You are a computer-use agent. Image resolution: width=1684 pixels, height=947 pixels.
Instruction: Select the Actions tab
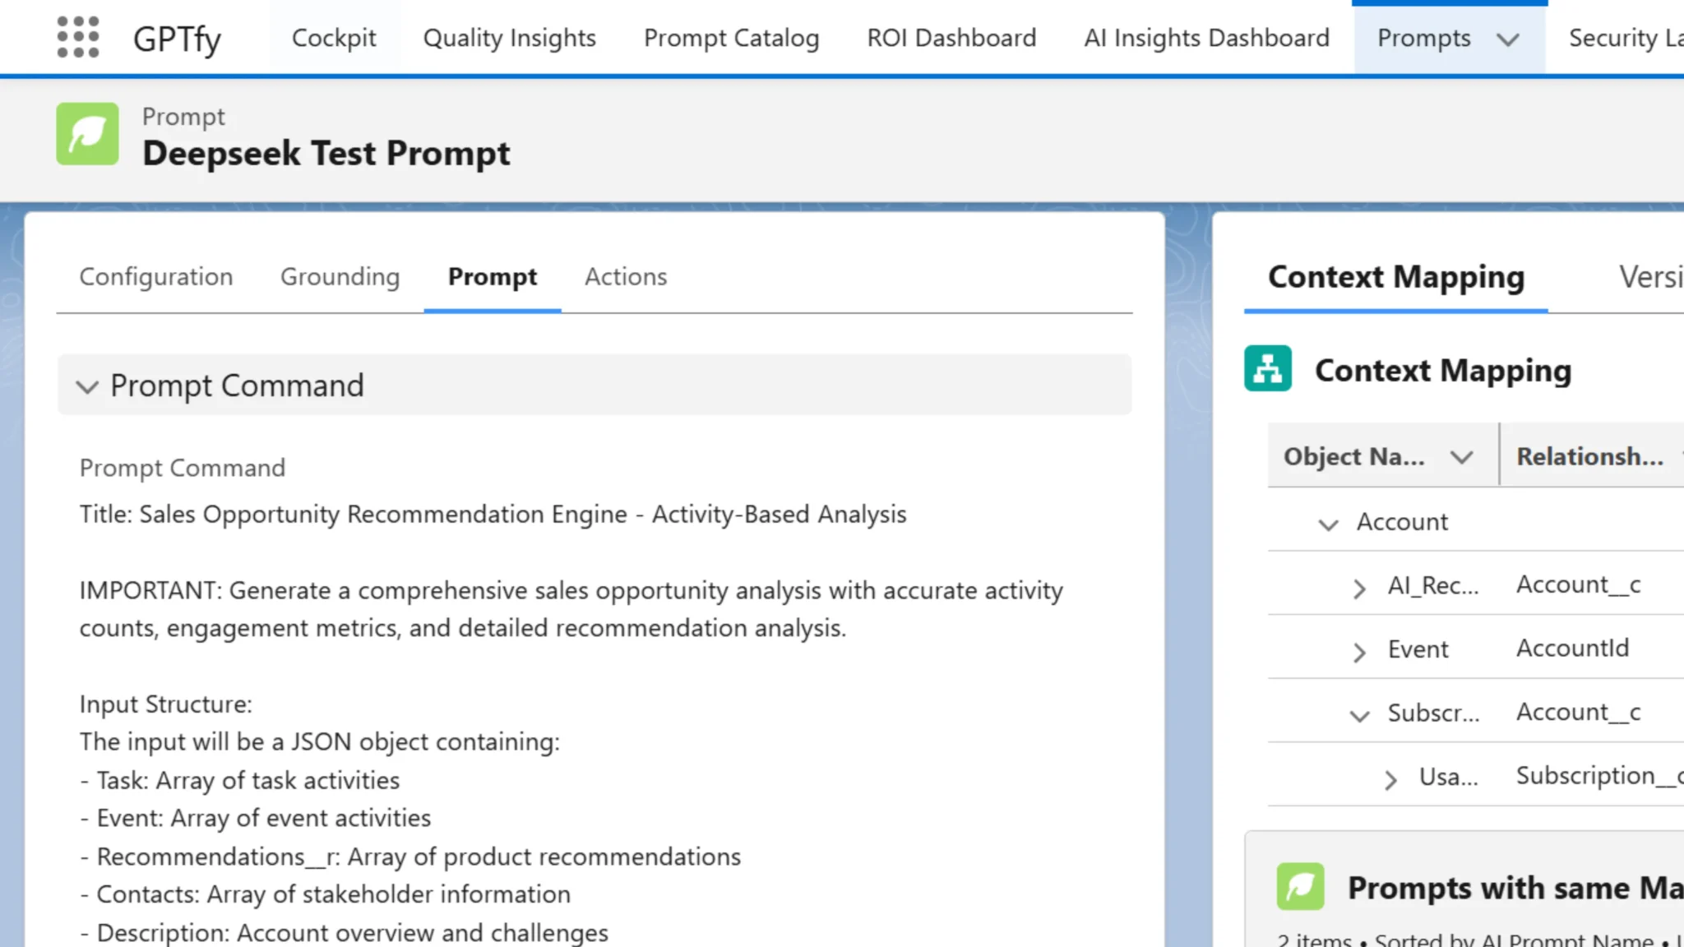[x=626, y=277]
